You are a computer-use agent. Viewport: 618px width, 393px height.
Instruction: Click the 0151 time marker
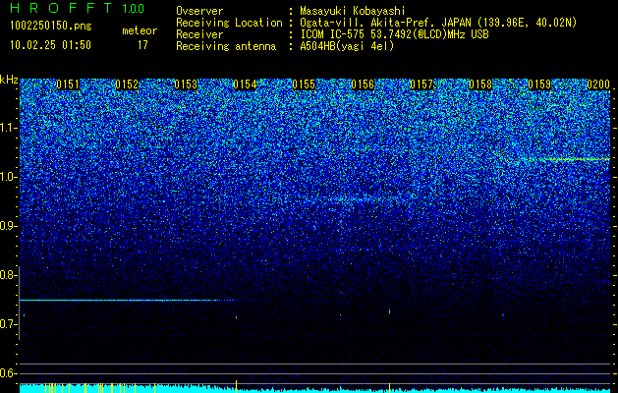68,84
